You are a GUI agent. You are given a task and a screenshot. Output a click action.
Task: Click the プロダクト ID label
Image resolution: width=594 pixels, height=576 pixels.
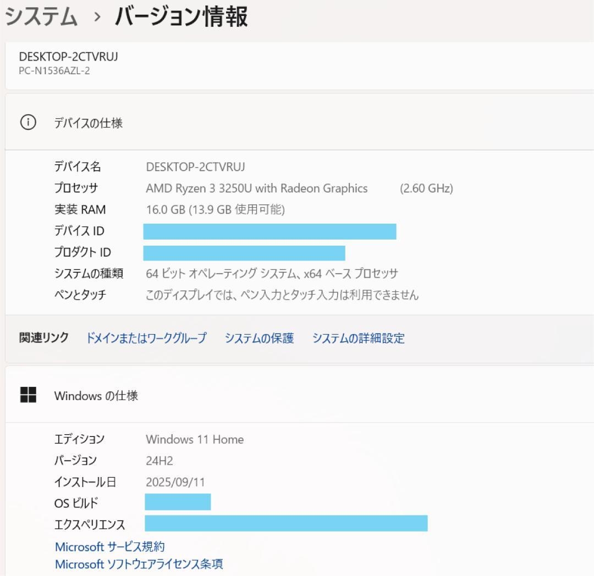(x=82, y=252)
